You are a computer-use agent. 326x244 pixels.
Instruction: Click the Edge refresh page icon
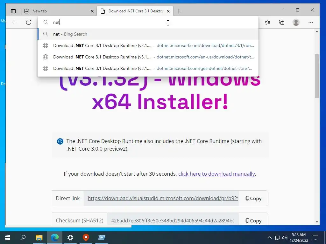pyautogui.click(x=29, y=22)
